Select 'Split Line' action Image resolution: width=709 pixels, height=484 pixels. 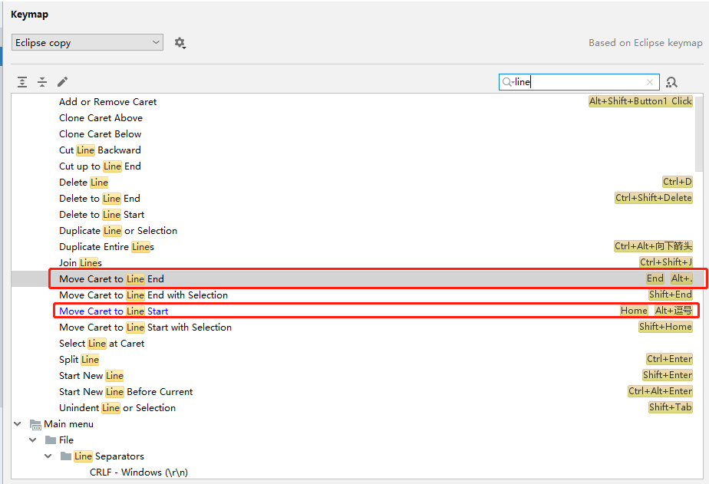pos(79,360)
